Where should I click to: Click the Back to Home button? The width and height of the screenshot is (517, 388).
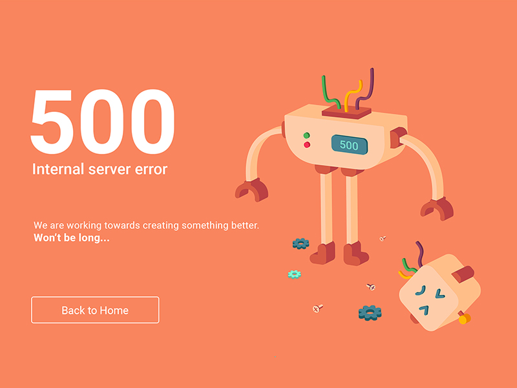tap(95, 310)
